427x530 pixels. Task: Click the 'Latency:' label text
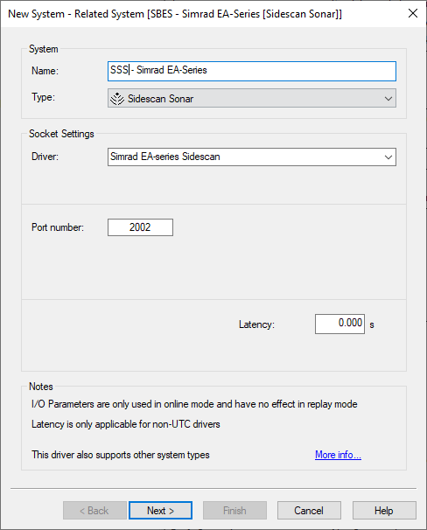pyautogui.click(x=256, y=324)
